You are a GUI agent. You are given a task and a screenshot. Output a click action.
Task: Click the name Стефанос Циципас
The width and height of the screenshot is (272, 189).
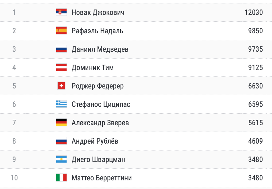tap(101, 104)
